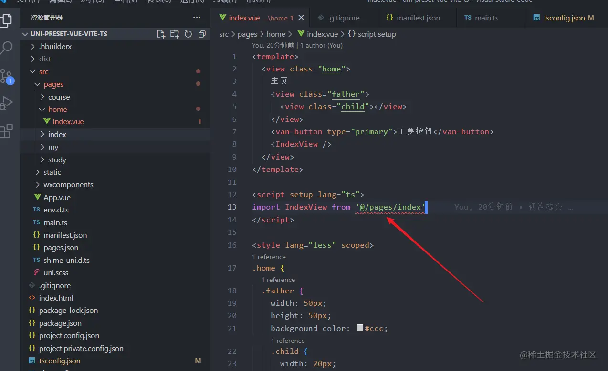Open shime-uni.d.ts in the file tree
The width and height of the screenshot is (608, 371).
[115, 260]
